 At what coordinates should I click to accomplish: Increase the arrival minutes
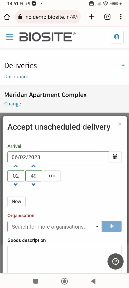[33, 166]
